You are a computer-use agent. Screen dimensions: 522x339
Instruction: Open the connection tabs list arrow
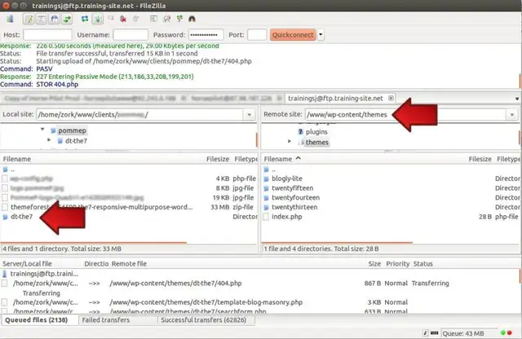pos(517,99)
